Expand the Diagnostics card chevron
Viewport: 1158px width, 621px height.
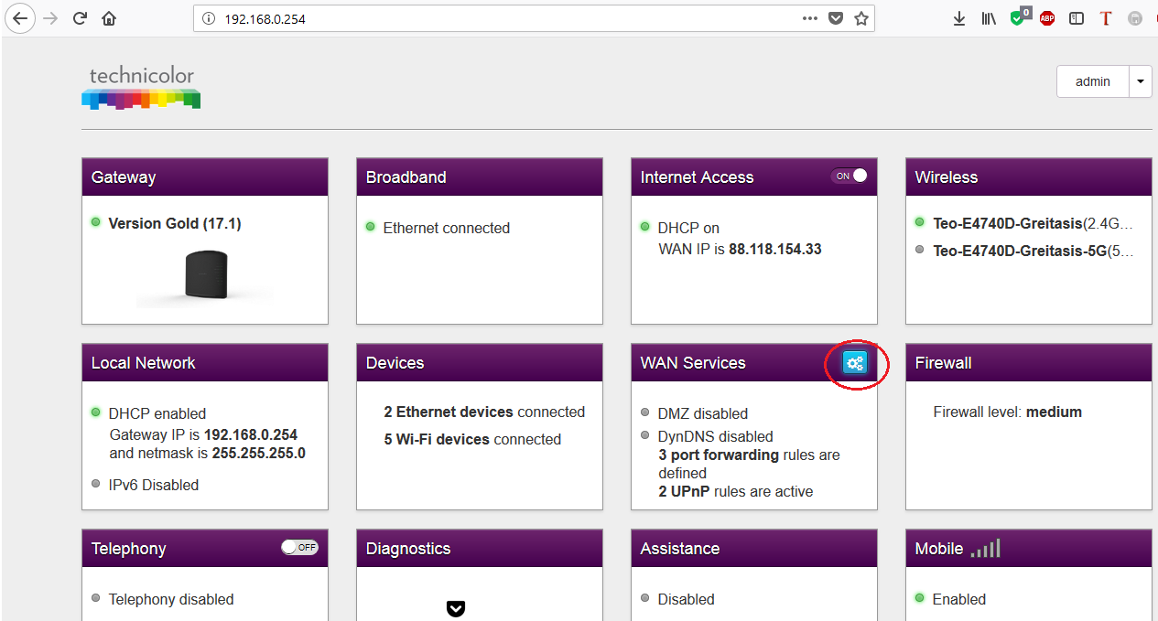coord(456,608)
